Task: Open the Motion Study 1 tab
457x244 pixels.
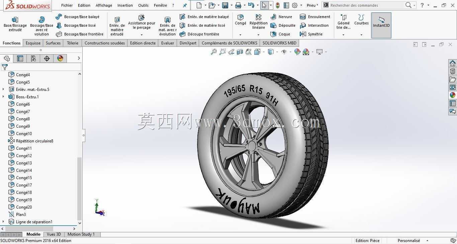Action: click(x=81, y=234)
